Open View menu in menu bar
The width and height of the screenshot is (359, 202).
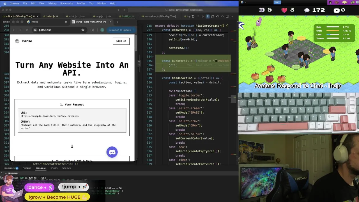42,3
